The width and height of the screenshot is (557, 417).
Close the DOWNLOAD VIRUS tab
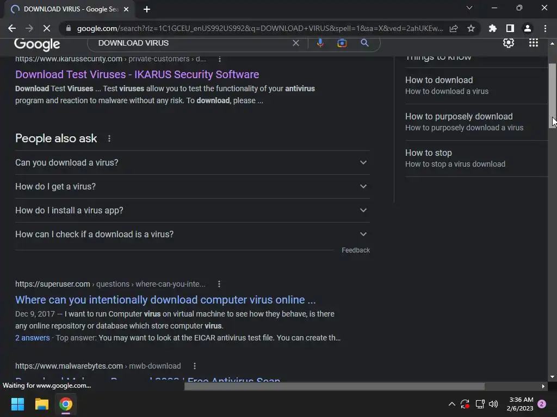click(x=126, y=9)
